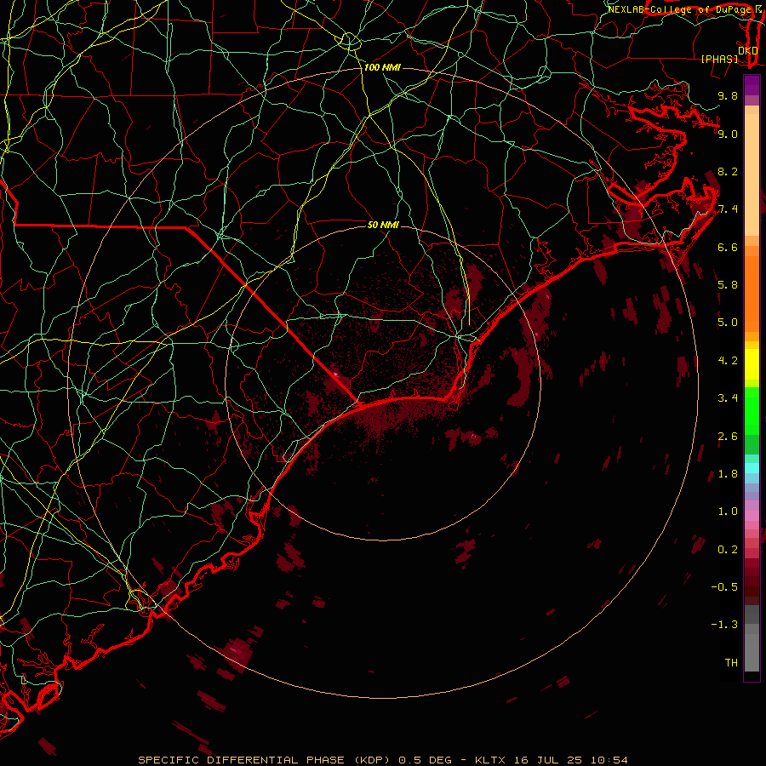
Task: Click the KLTX radar site ID in the caption
Action: click(x=492, y=760)
